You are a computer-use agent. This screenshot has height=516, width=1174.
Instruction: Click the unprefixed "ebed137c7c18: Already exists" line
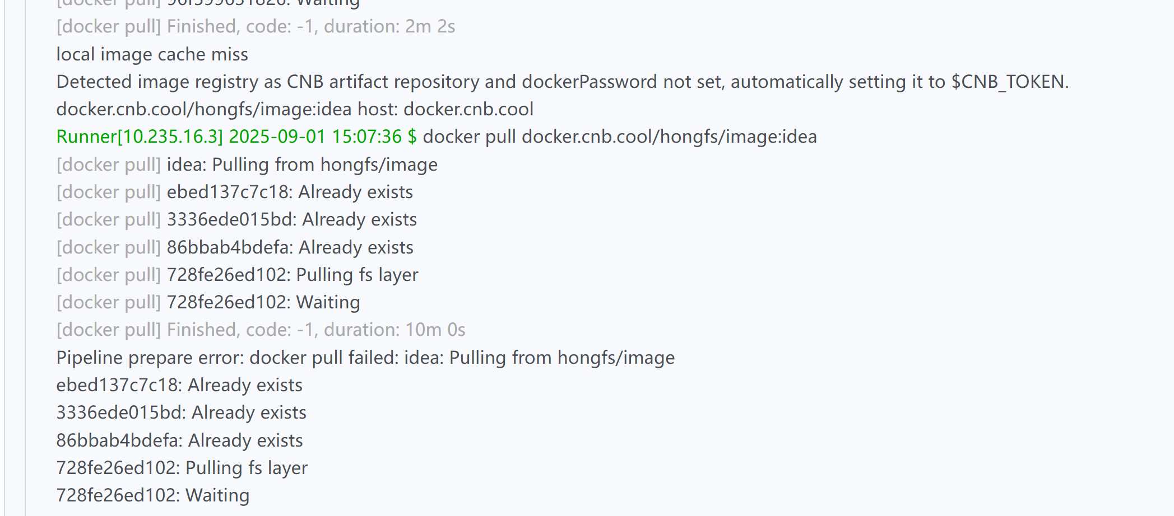coord(179,385)
